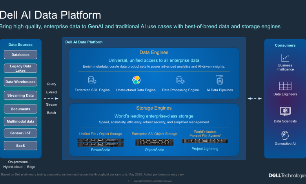
Task: Click the Storage Engines title
Action: (154, 108)
